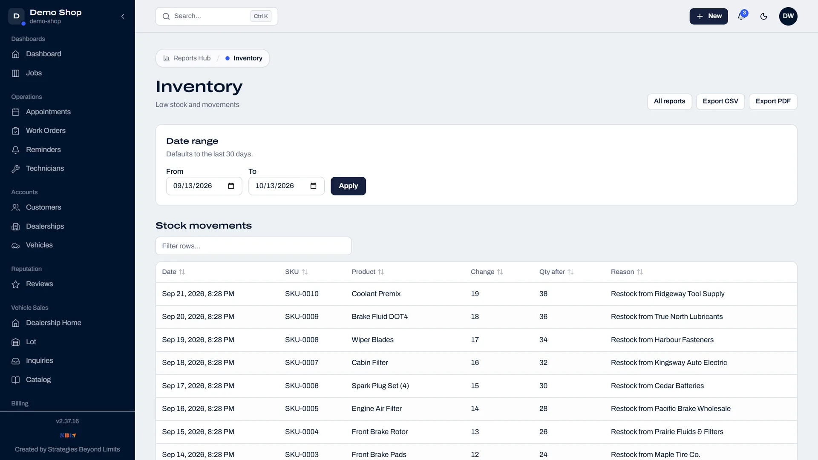Click the Filter rows input
Screen dimensions: 818x460
click(x=253, y=246)
